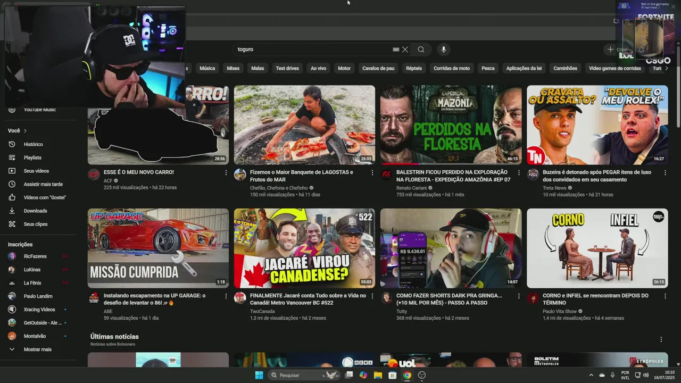Open options for SHORTS DARK video
Viewport: 681px width, 383px height.
[518, 296]
